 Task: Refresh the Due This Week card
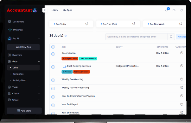point(134,24)
